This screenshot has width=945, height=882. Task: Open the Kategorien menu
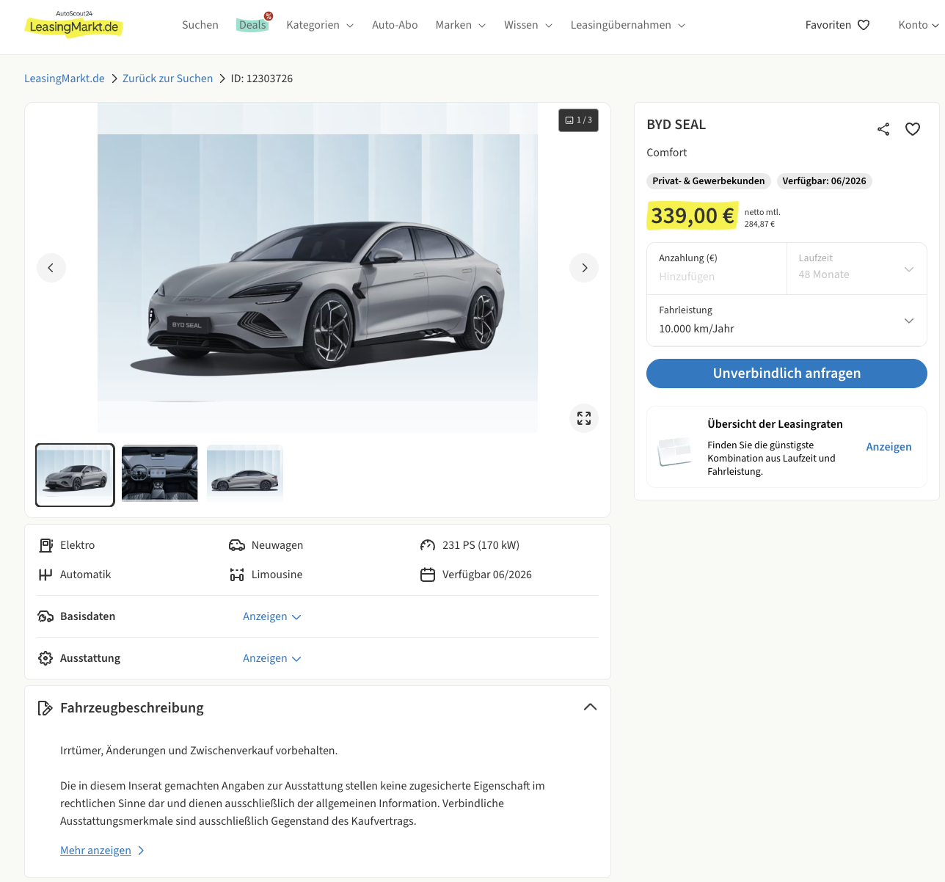click(x=320, y=25)
